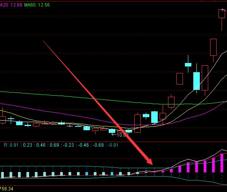The image size is (227, 192).
Task: Click the 758.34 value at bottom left
Action: (7, 189)
